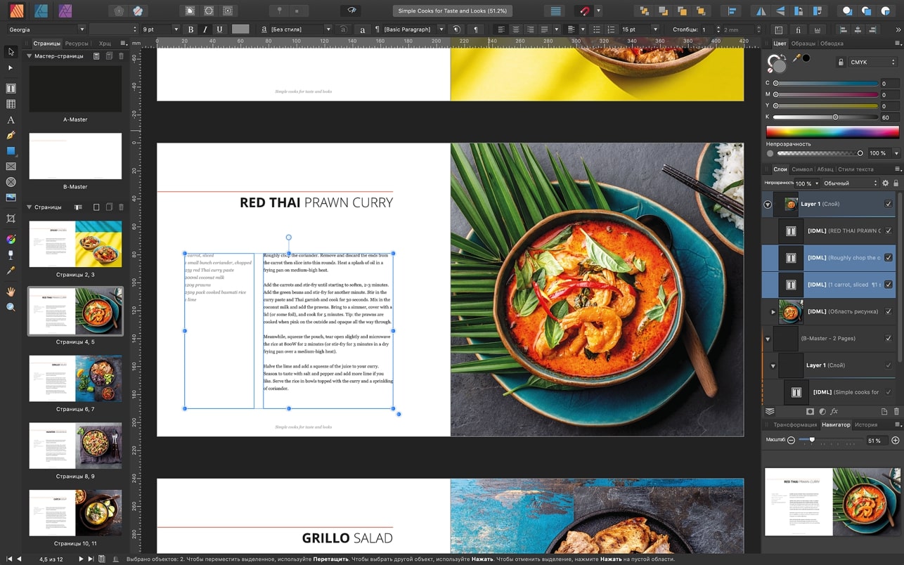This screenshot has width=904, height=565.
Task: Click the Italic formatting button
Action: point(205,30)
